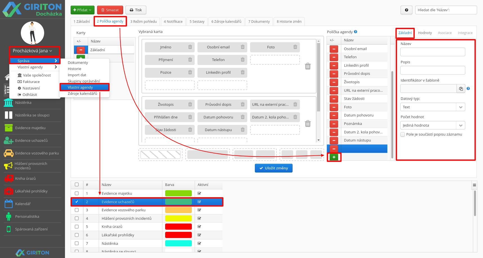
Task: Open Políčka agendy help icon
Action: [356, 32]
